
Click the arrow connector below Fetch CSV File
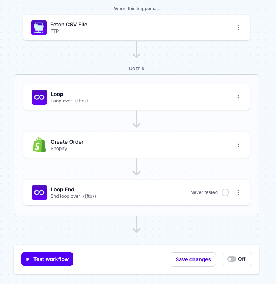[x=136, y=50]
